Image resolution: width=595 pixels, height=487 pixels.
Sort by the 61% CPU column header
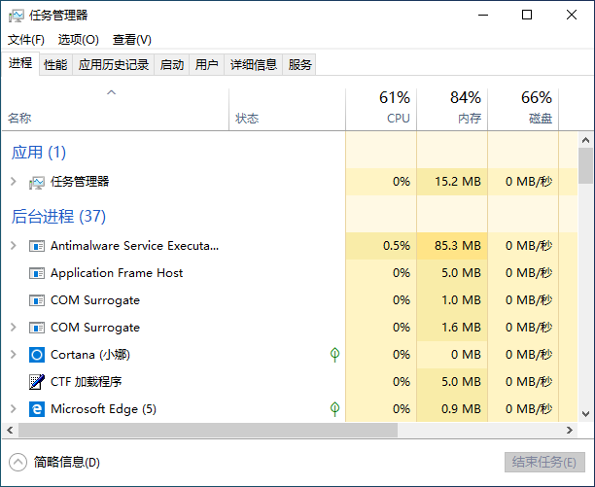point(381,110)
